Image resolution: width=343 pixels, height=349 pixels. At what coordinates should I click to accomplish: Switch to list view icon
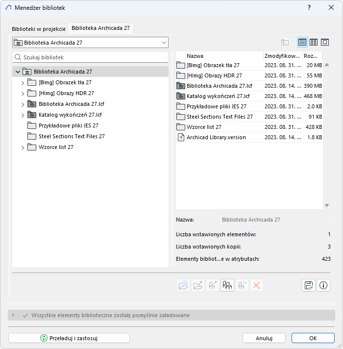point(302,42)
